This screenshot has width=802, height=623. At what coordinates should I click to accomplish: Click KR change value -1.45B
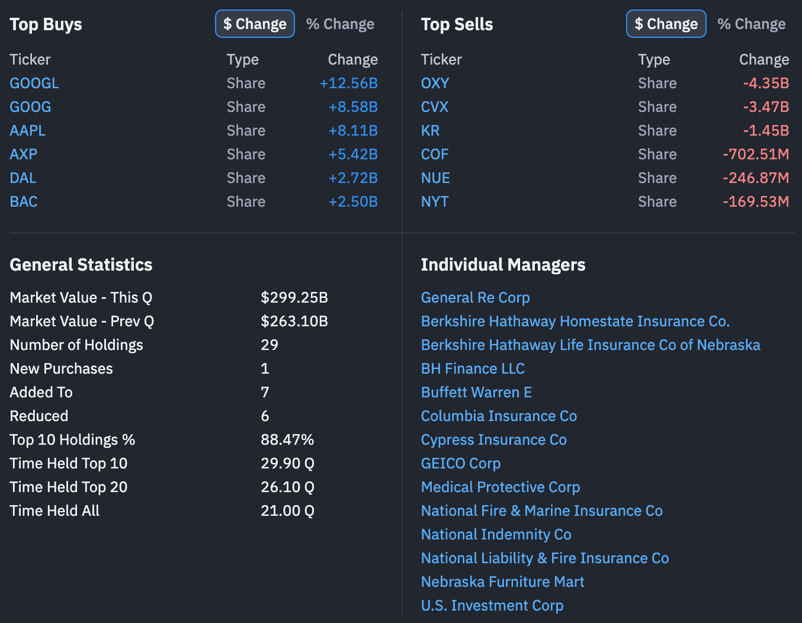(x=766, y=130)
